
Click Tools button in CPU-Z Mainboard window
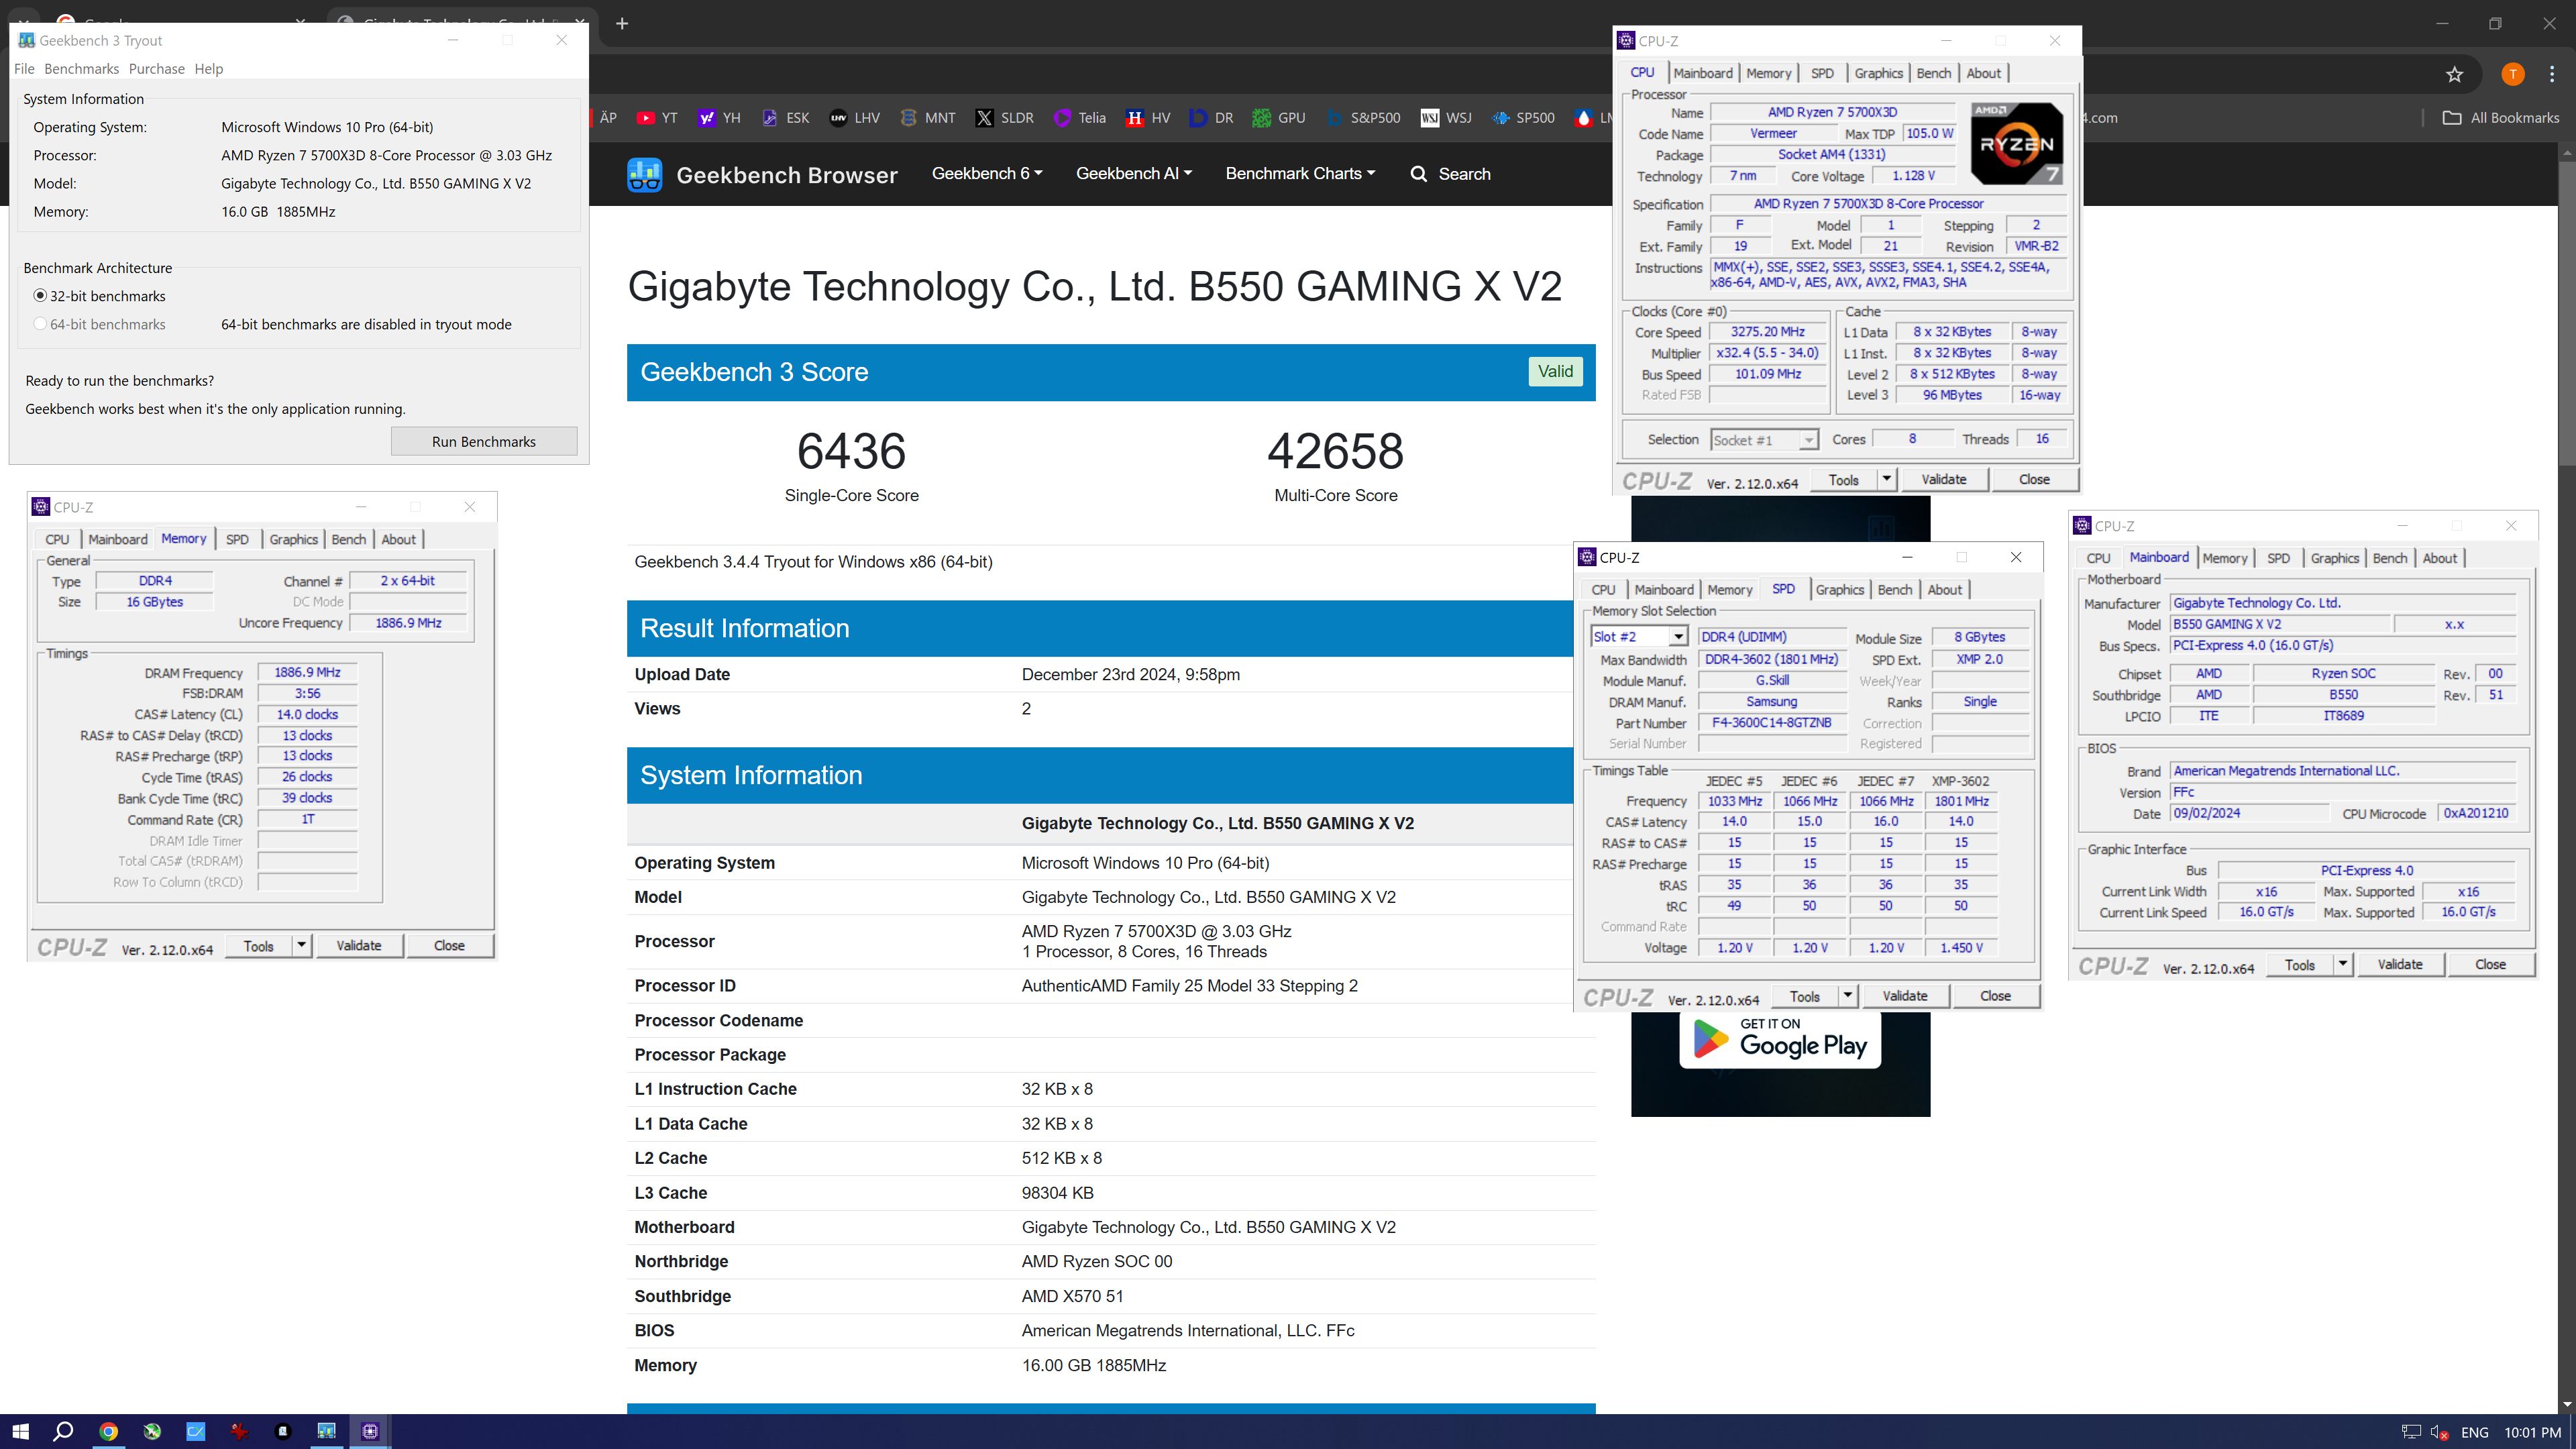click(x=2299, y=964)
